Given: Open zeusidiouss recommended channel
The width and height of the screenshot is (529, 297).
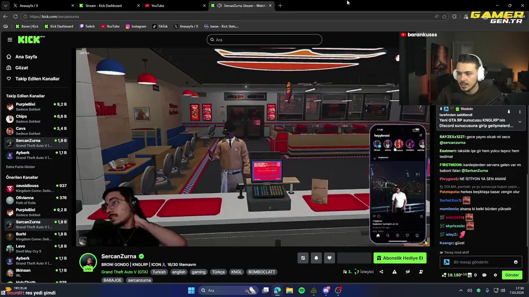Looking at the screenshot, I should [36, 188].
